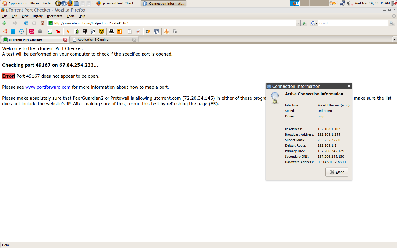Activate Connection Information taskbar button
The height and width of the screenshot is (248, 397).
(x=163, y=3)
